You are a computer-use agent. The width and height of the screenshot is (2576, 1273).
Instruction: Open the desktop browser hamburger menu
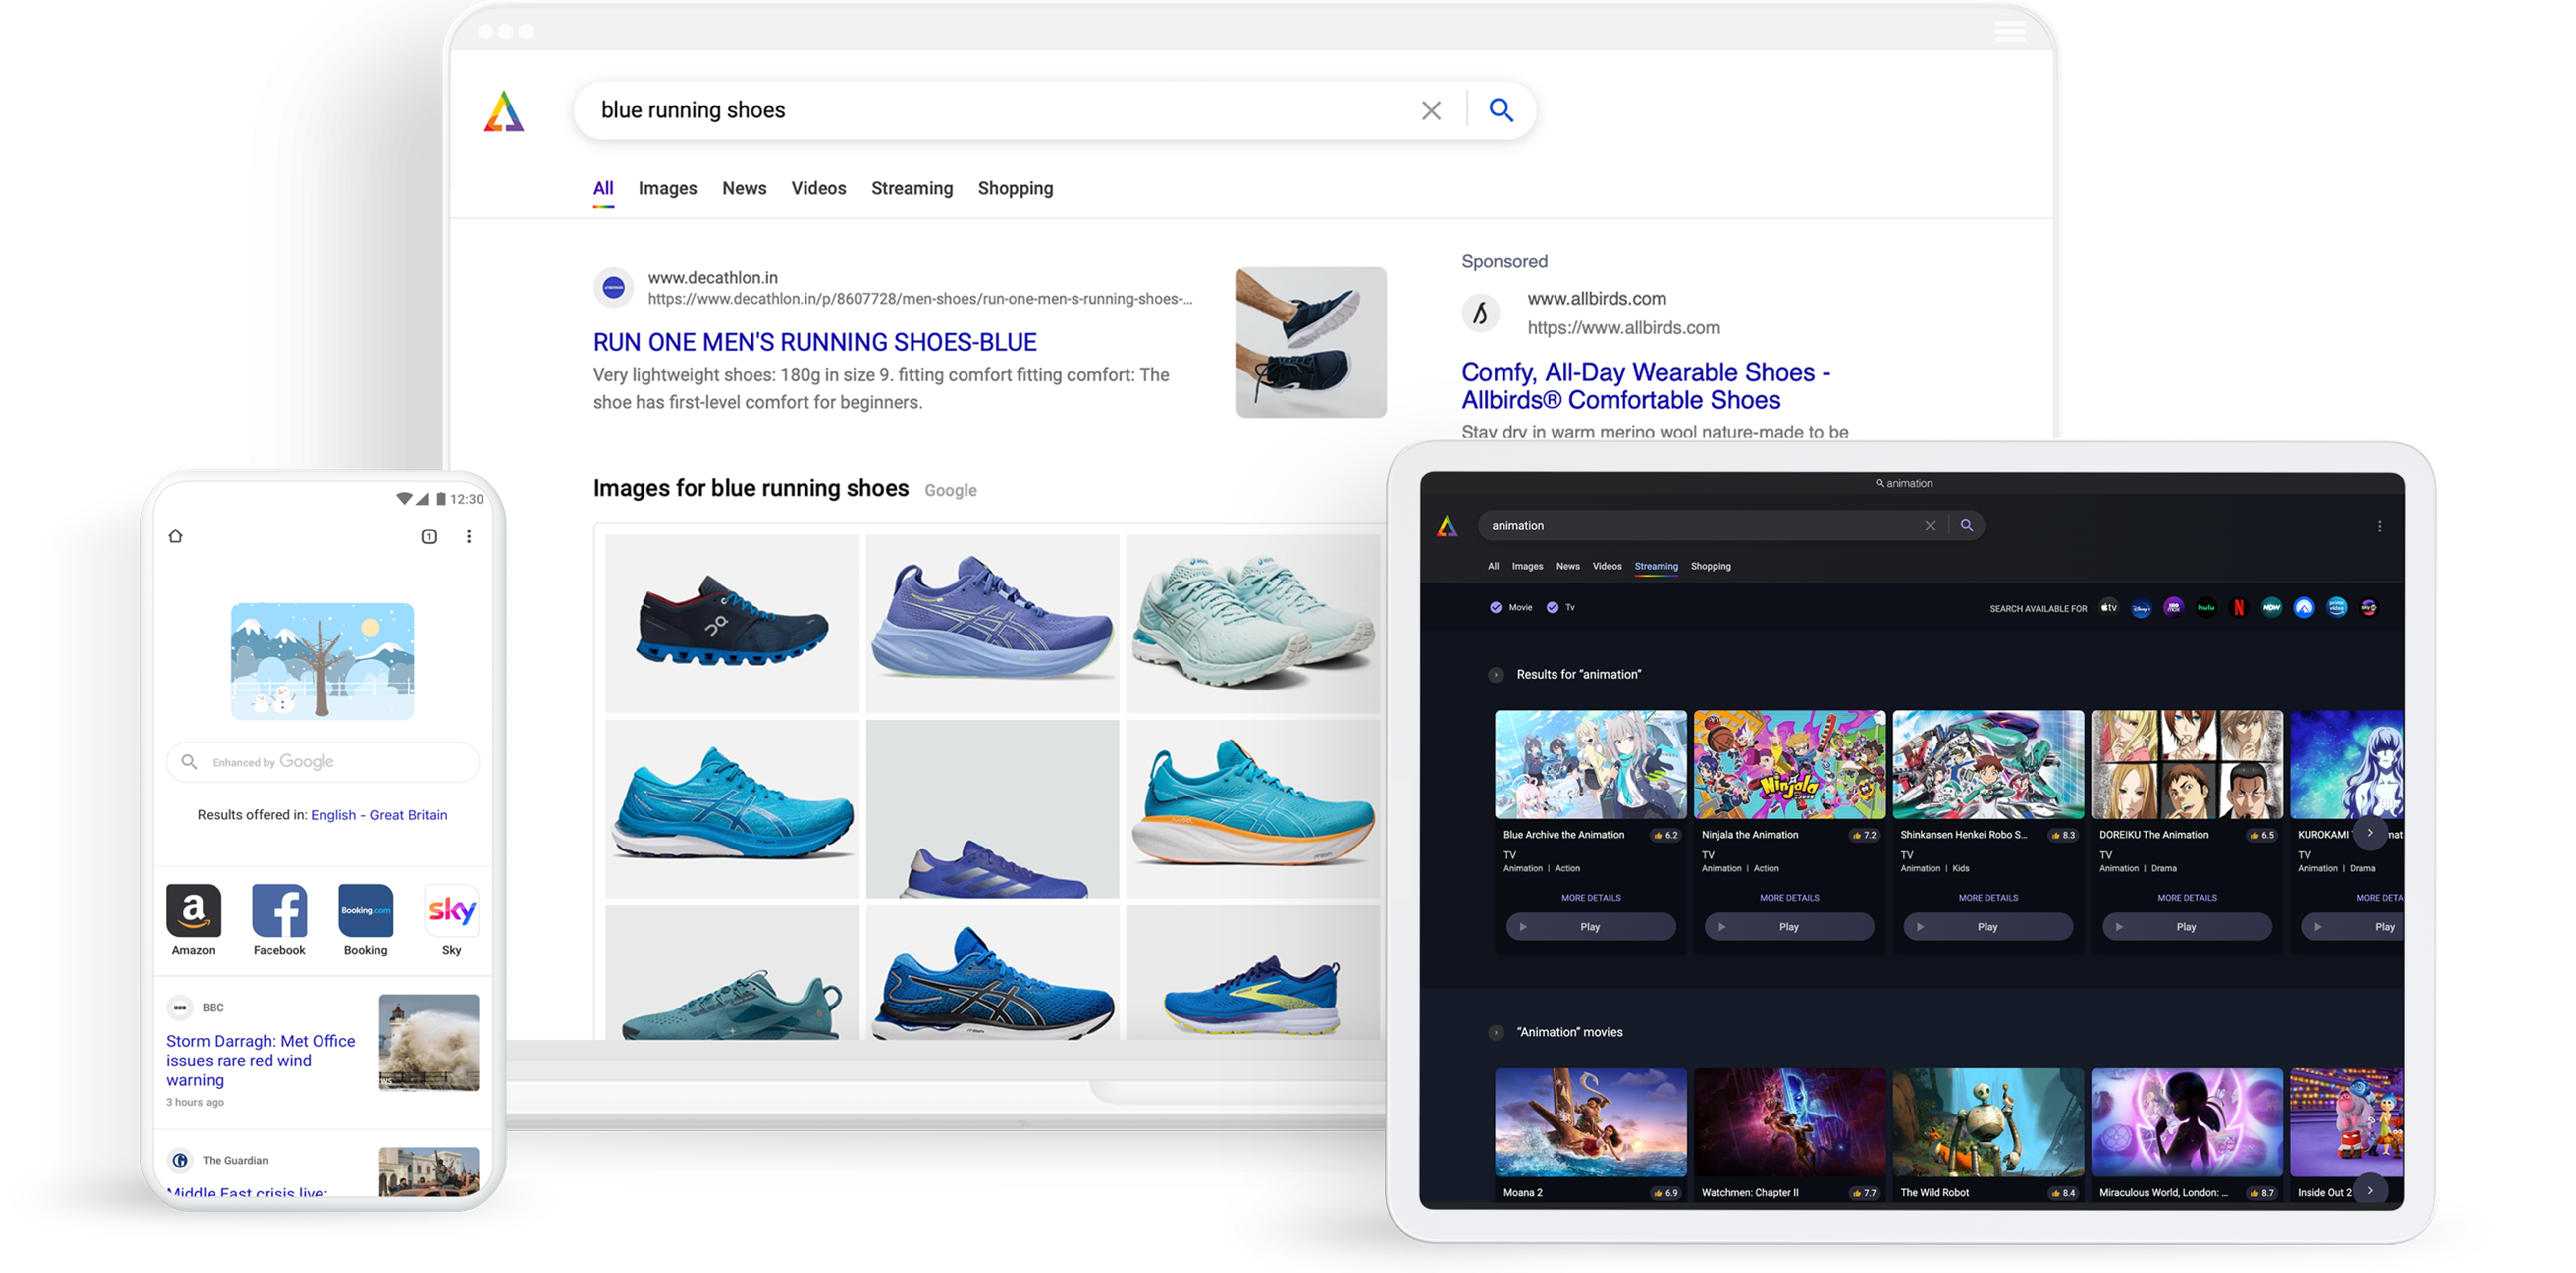pos(2010,31)
